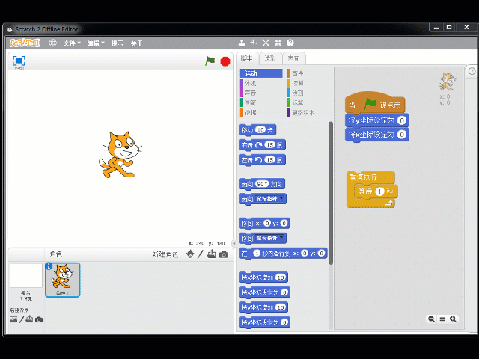The width and height of the screenshot is (479, 359).
Task: Click value in script 将x坐标设定为 block
Action: point(402,135)
